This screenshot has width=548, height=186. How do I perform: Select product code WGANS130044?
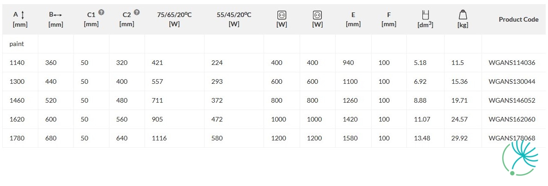512,82
